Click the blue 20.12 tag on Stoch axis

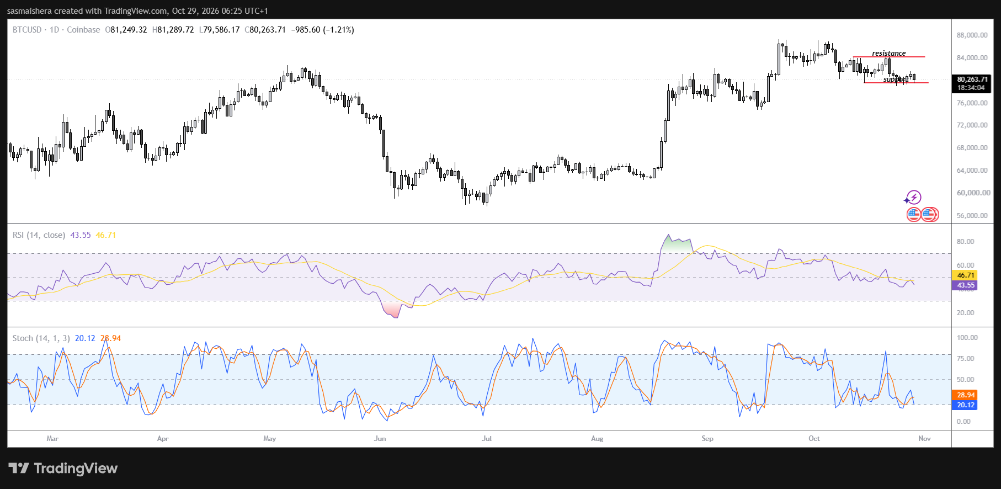pyautogui.click(x=965, y=405)
